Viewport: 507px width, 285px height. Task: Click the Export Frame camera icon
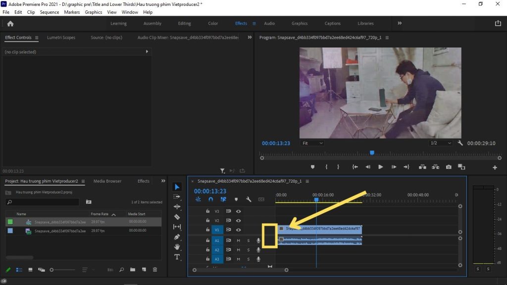[448, 167]
